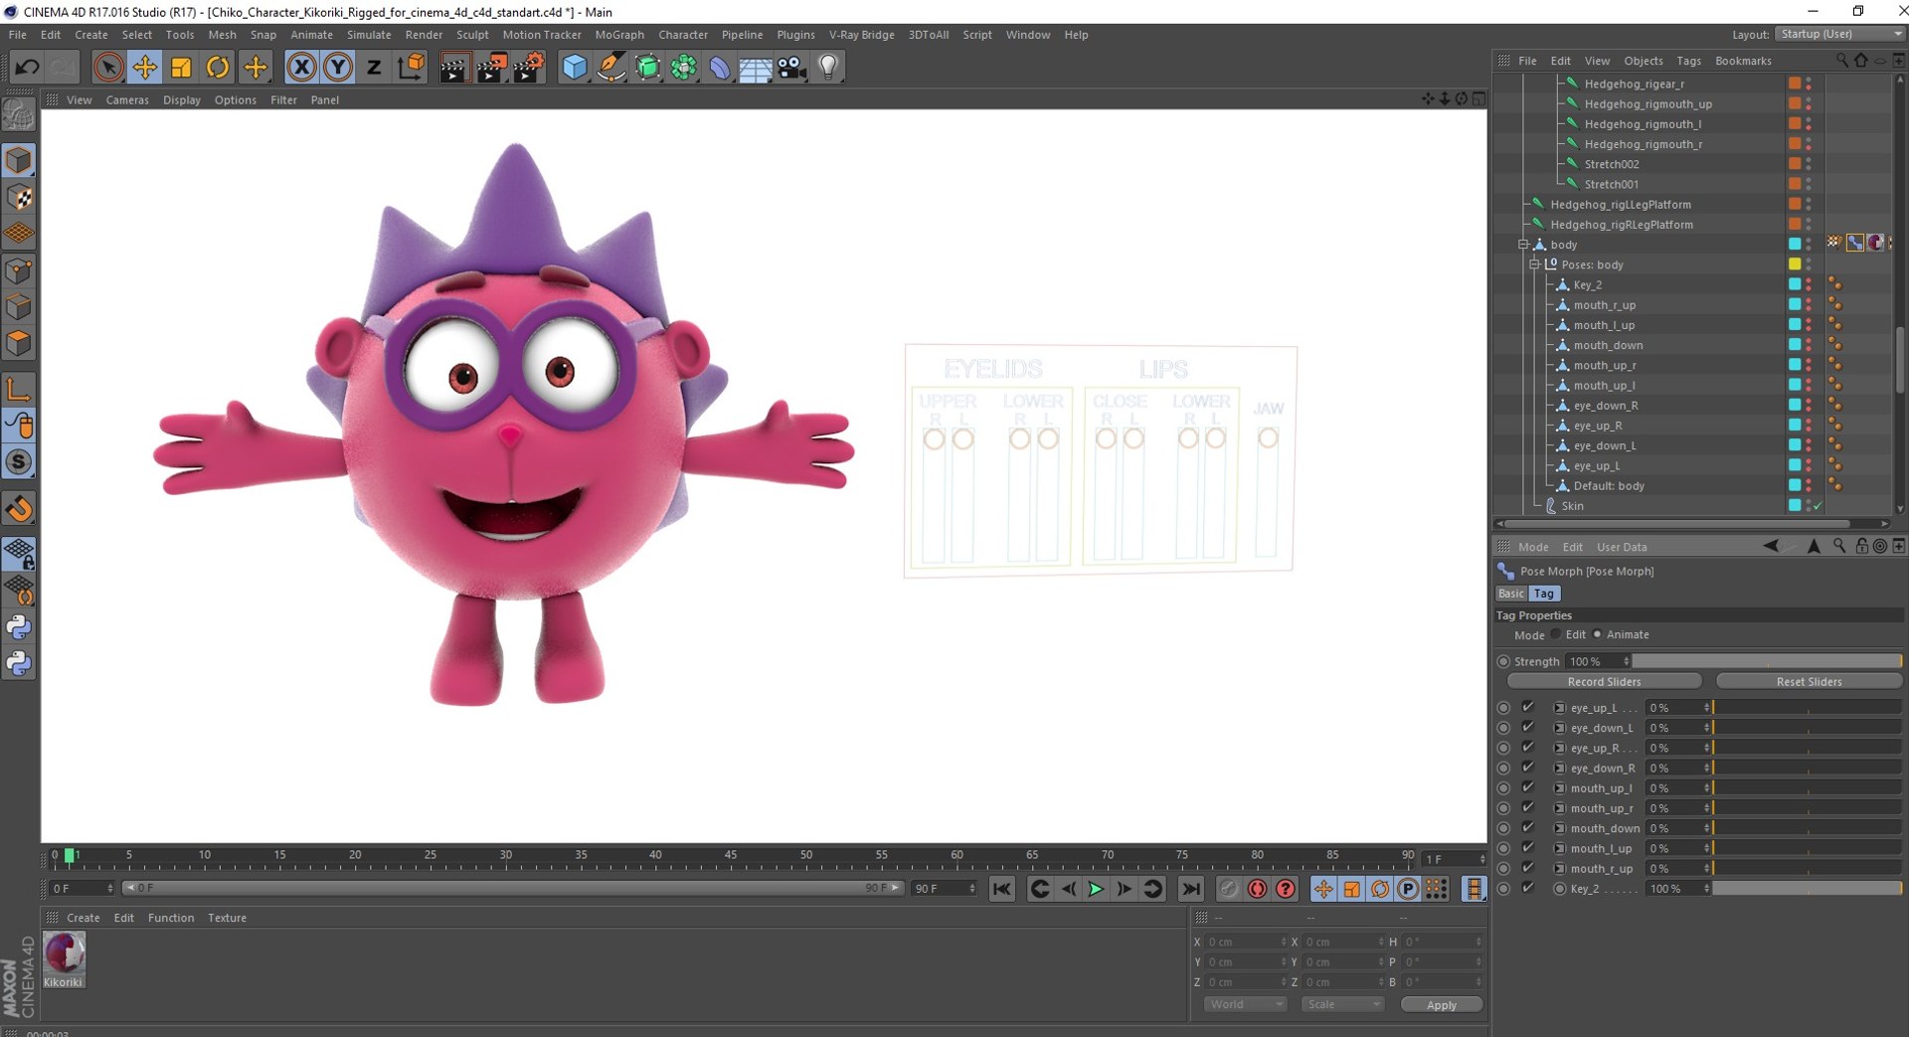Open Edit Render Settings icon
Image resolution: width=1909 pixels, height=1037 pixels.
(528, 68)
